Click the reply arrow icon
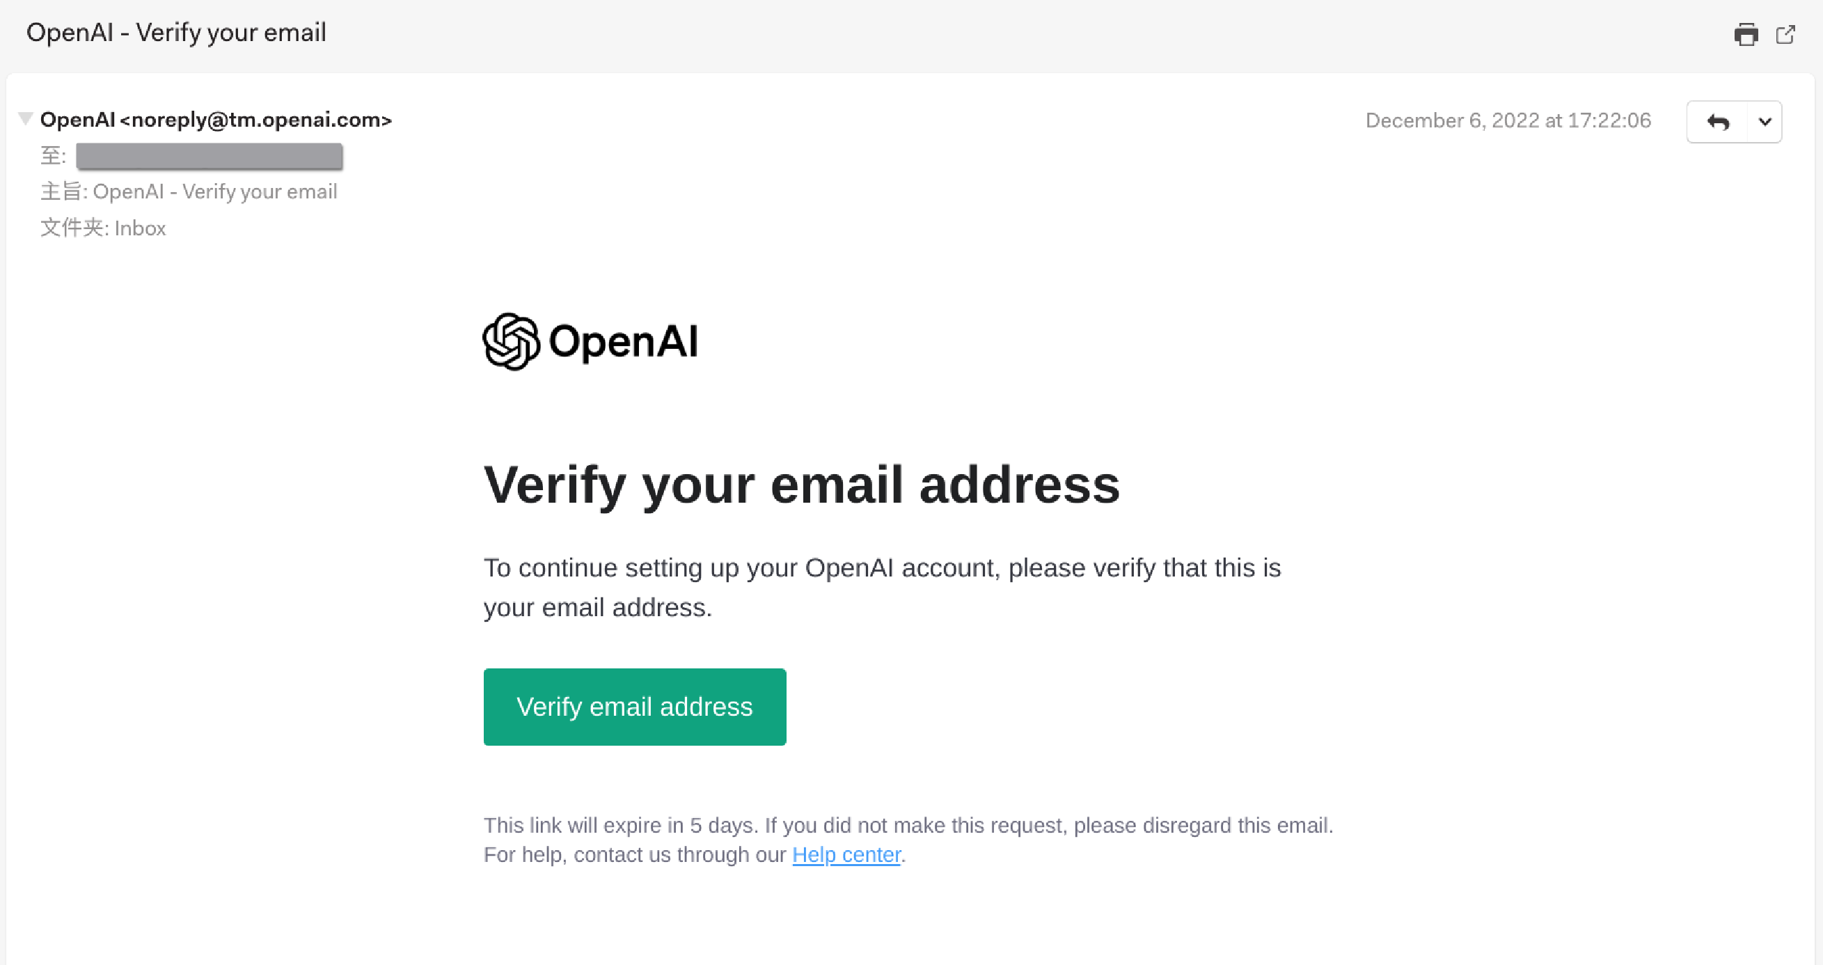 pos(1718,122)
